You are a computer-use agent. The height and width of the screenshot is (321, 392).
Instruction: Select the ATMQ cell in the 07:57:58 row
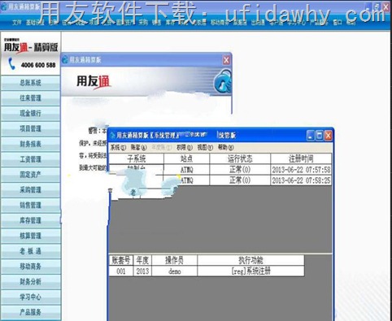pos(186,170)
